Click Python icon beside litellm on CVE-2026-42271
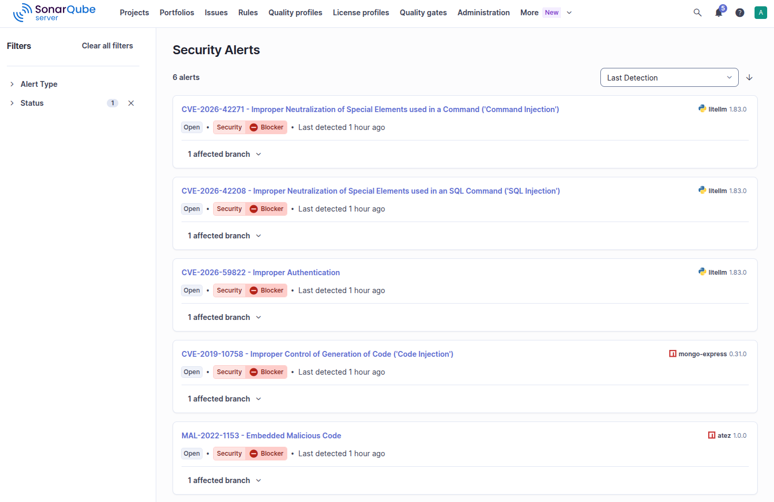774x502 pixels. click(x=702, y=109)
